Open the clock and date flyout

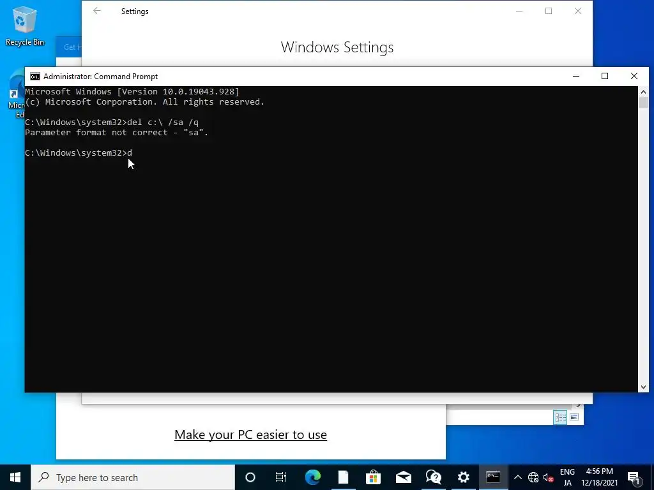(x=599, y=477)
